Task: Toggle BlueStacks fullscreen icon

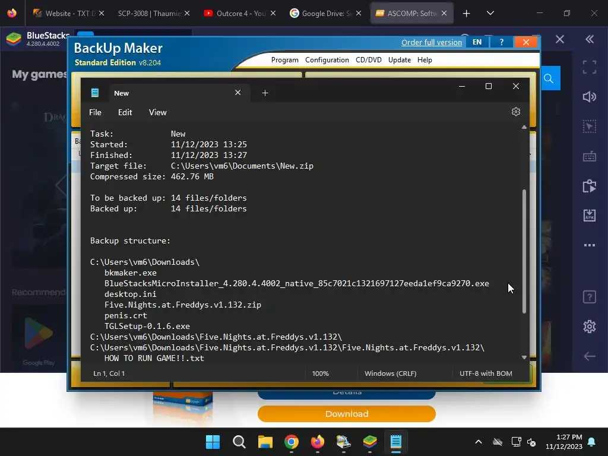Action: 590,67
